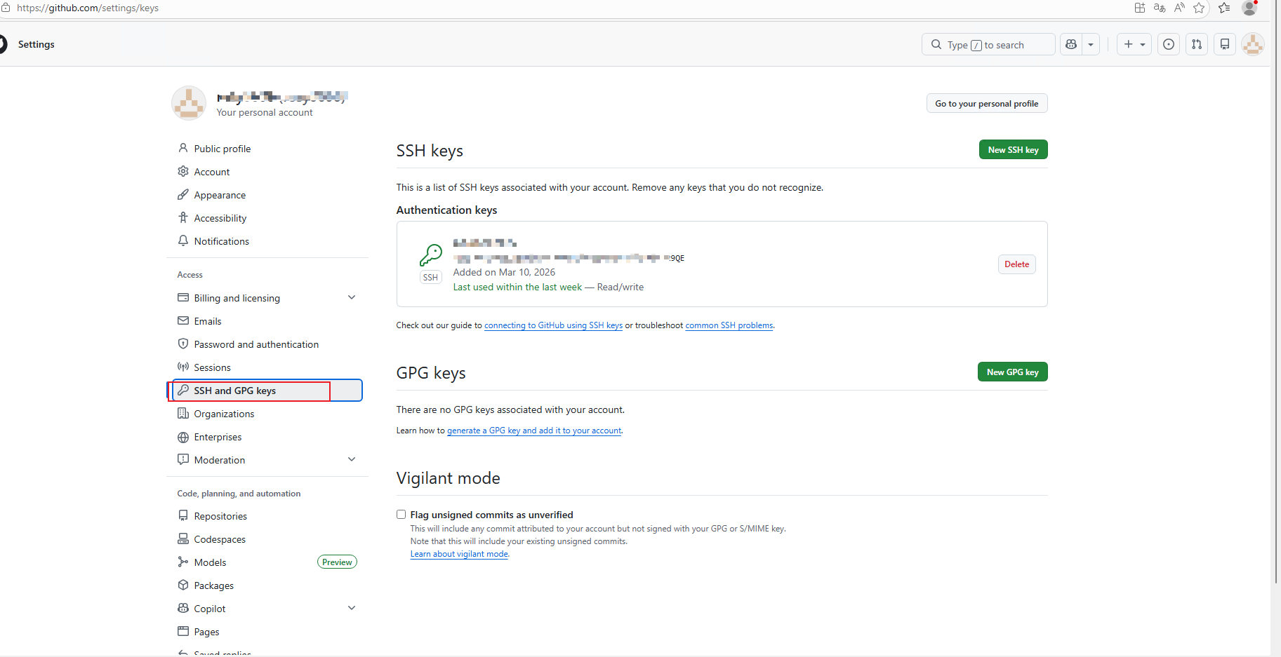The height and width of the screenshot is (657, 1281).
Task: Toggle 'Flag unsigned commits as unverified' checkbox
Action: click(401, 514)
